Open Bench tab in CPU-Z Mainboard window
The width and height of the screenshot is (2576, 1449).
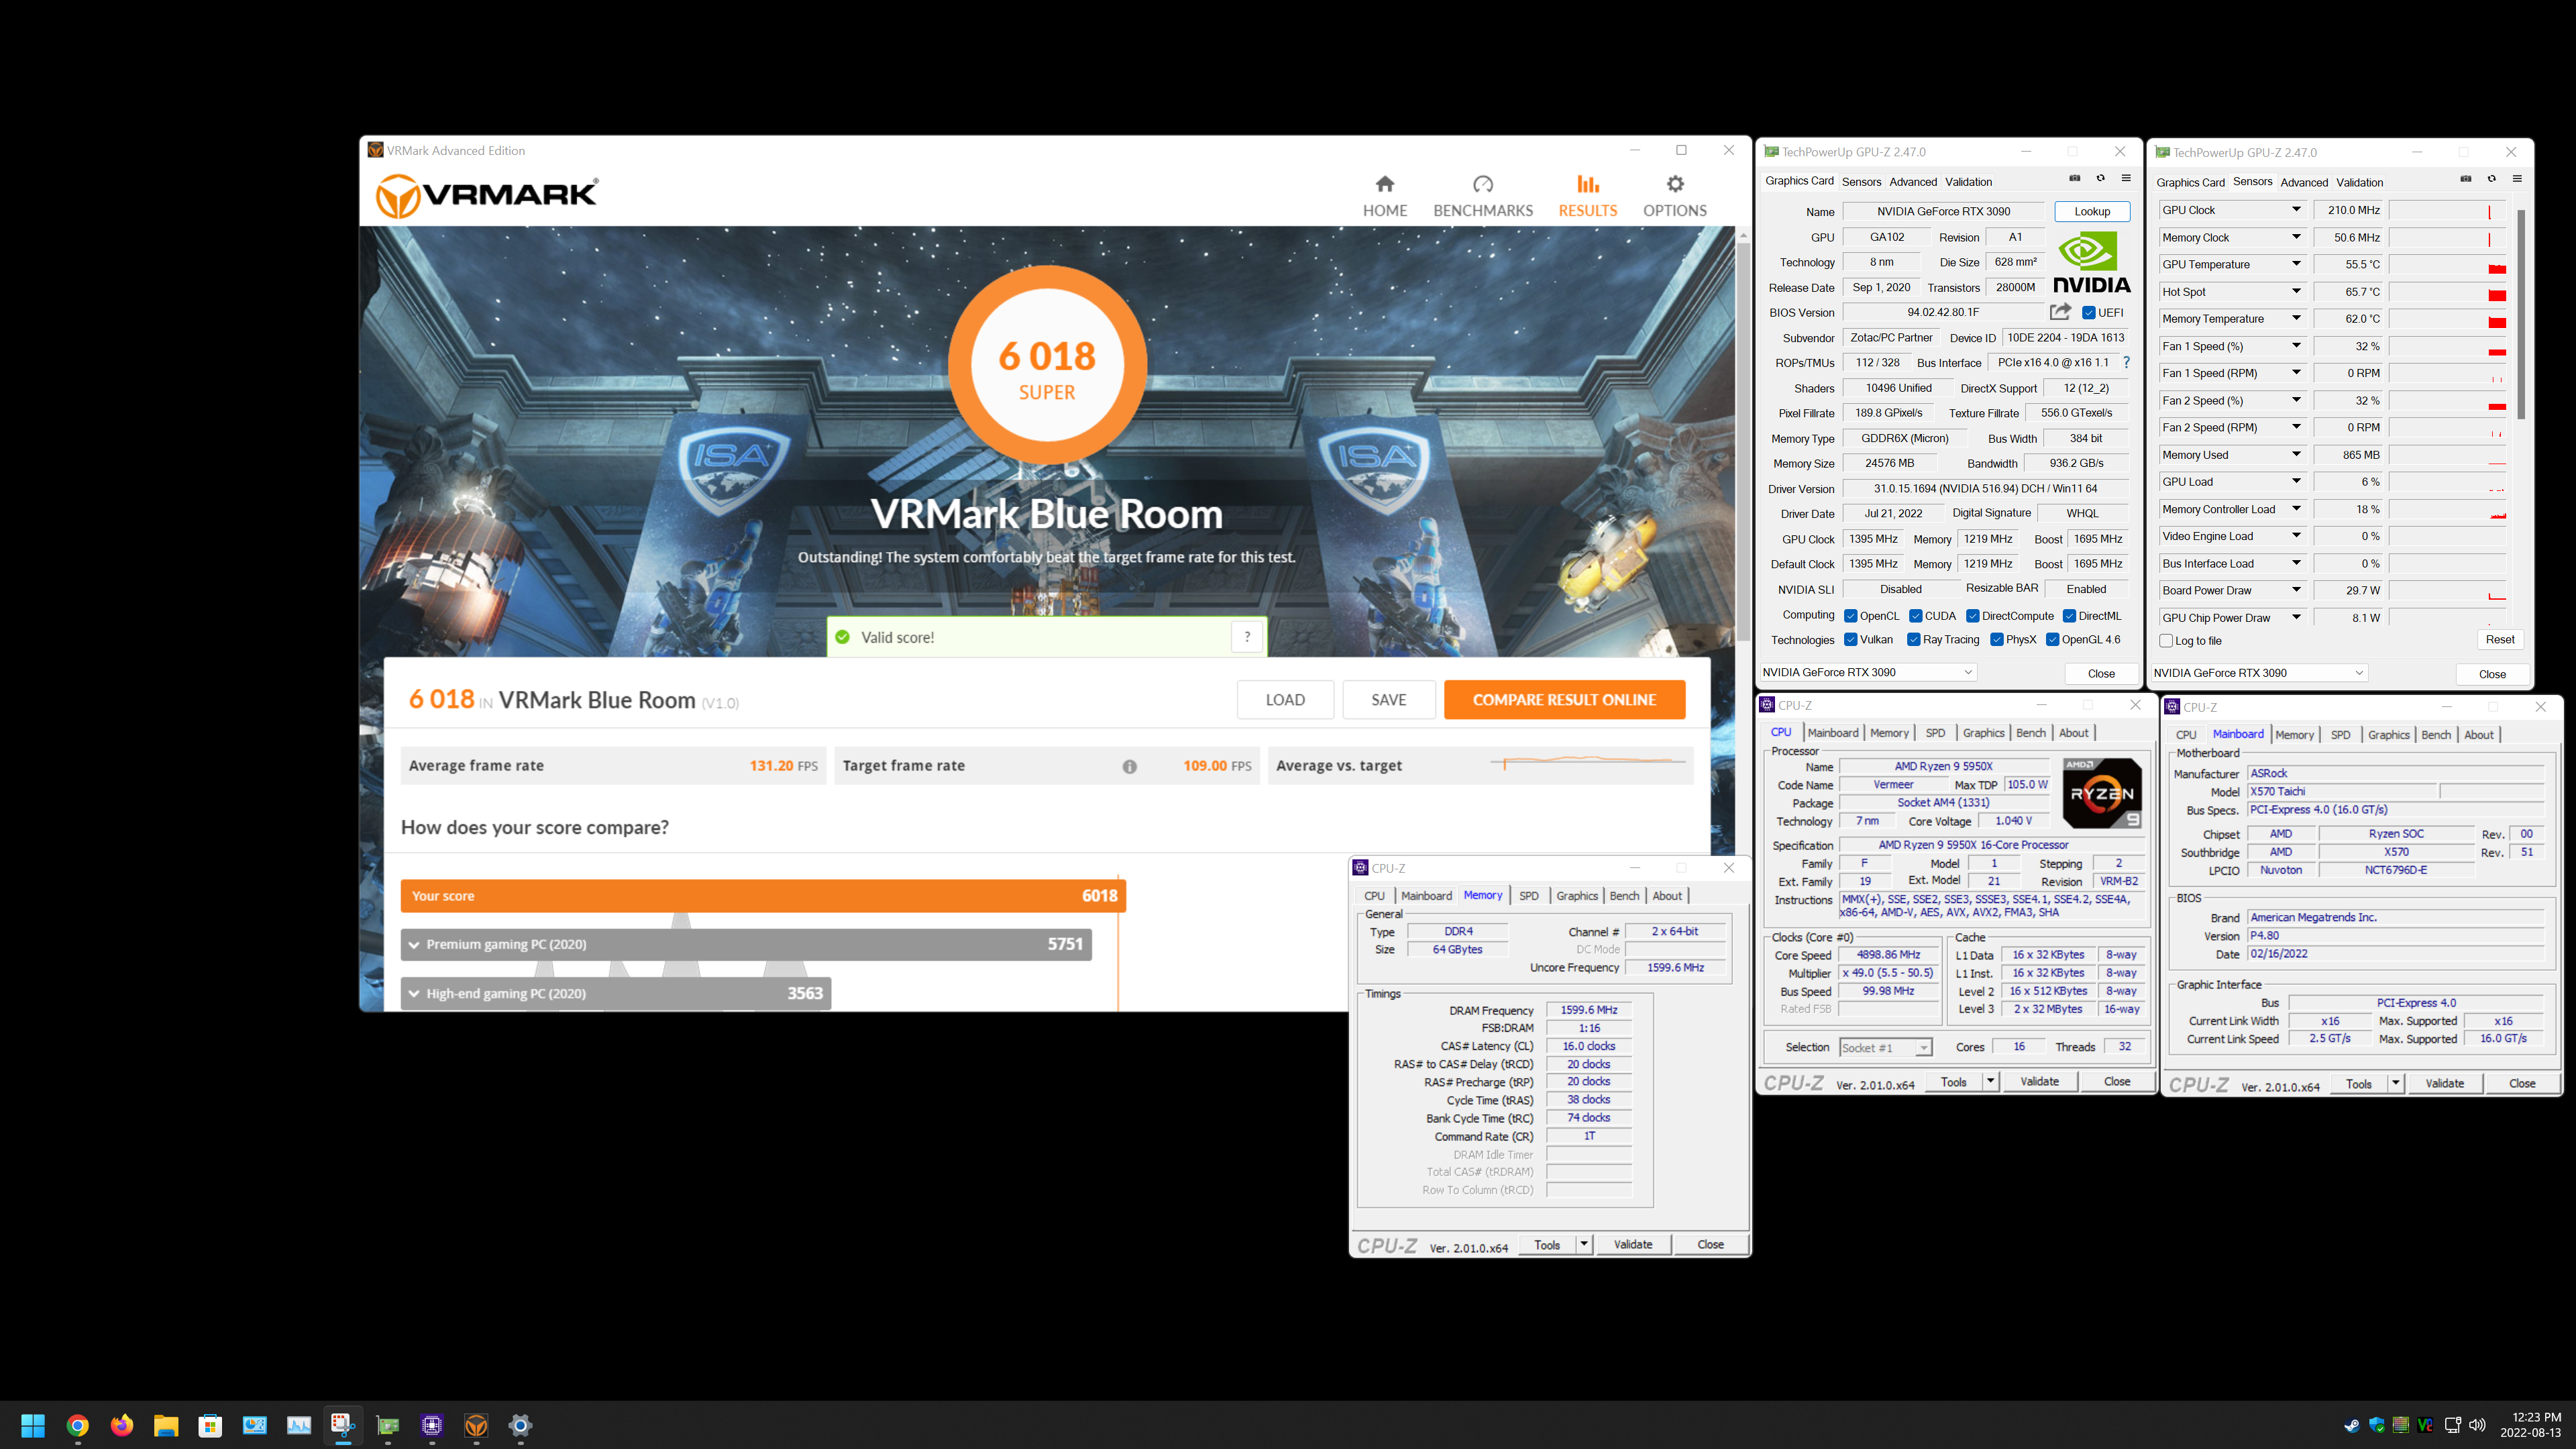pyautogui.click(x=2436, y=735)
